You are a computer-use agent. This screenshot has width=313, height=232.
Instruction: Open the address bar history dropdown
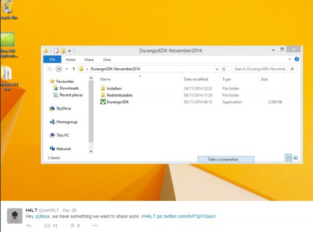217,69
